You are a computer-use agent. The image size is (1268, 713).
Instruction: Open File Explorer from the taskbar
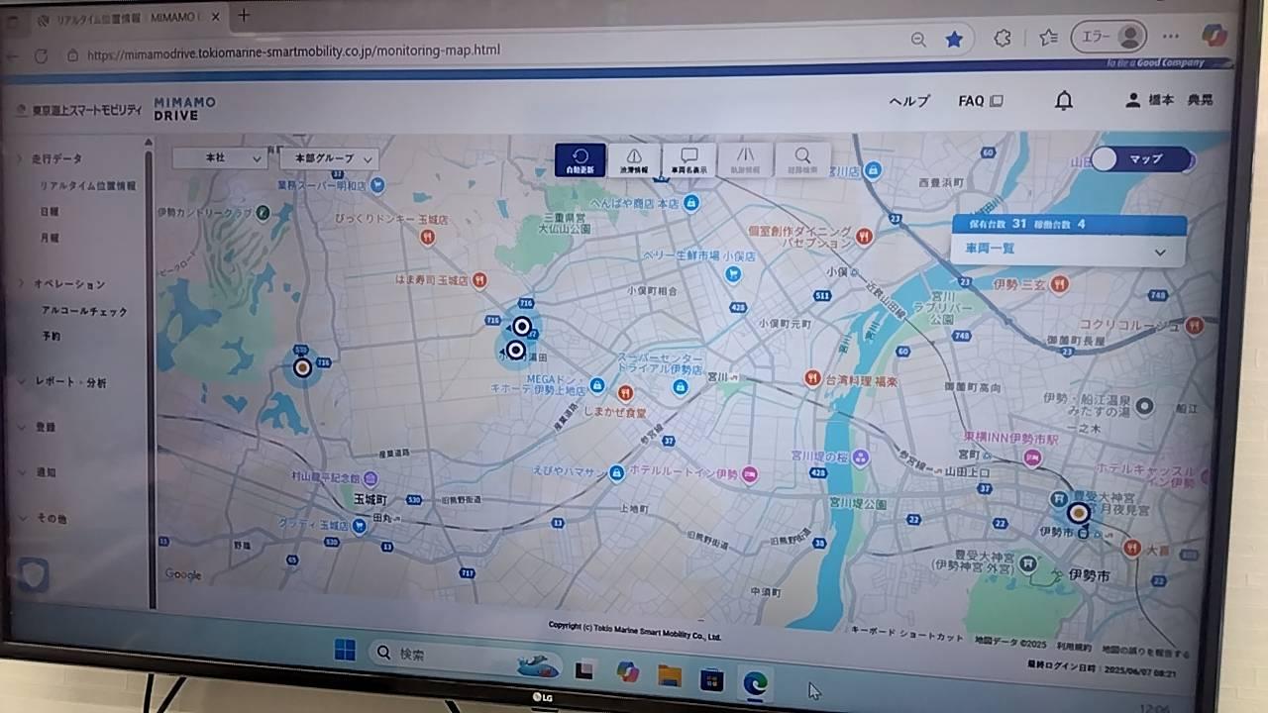(x=670, y=676)
